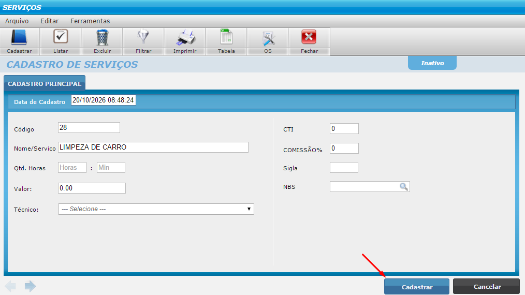The height and width of the screenshot is (295, 525).
Task: Focus the COMISSÃO% field
Action: click(344, 149)
